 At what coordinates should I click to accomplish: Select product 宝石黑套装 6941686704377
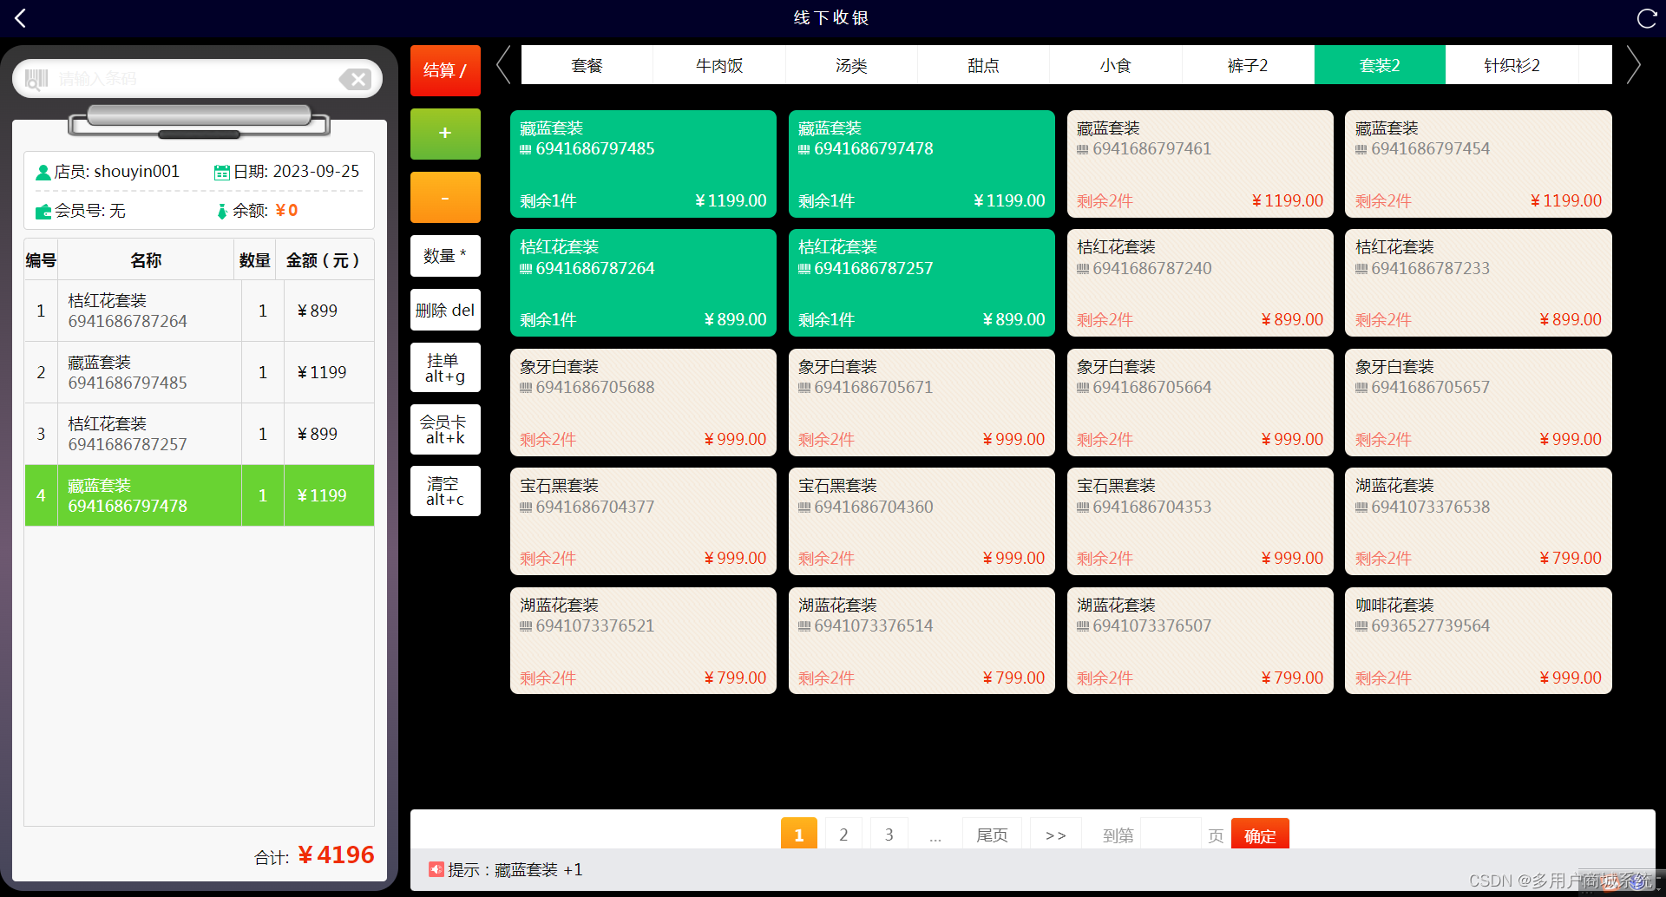pyautogui.click(x=643, y=521)
